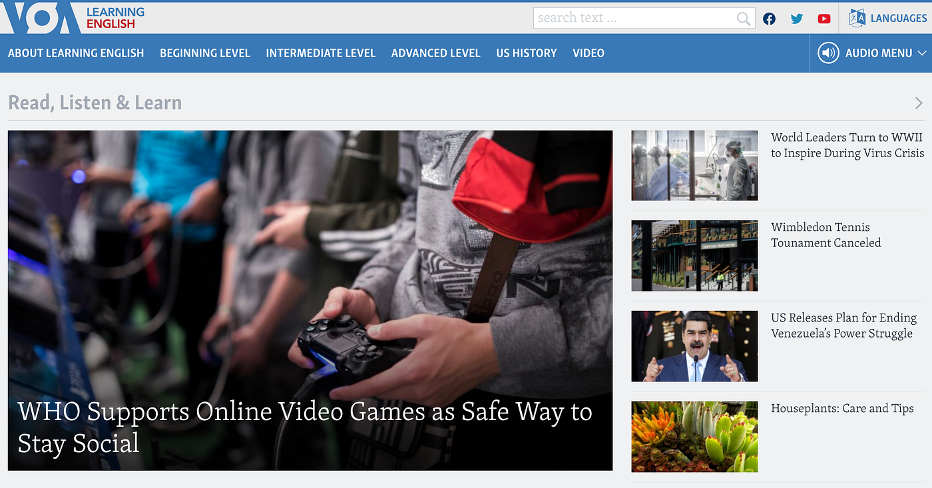
Task: Click the succulent houseplants thumbnail
Action: tap(694, 437)
